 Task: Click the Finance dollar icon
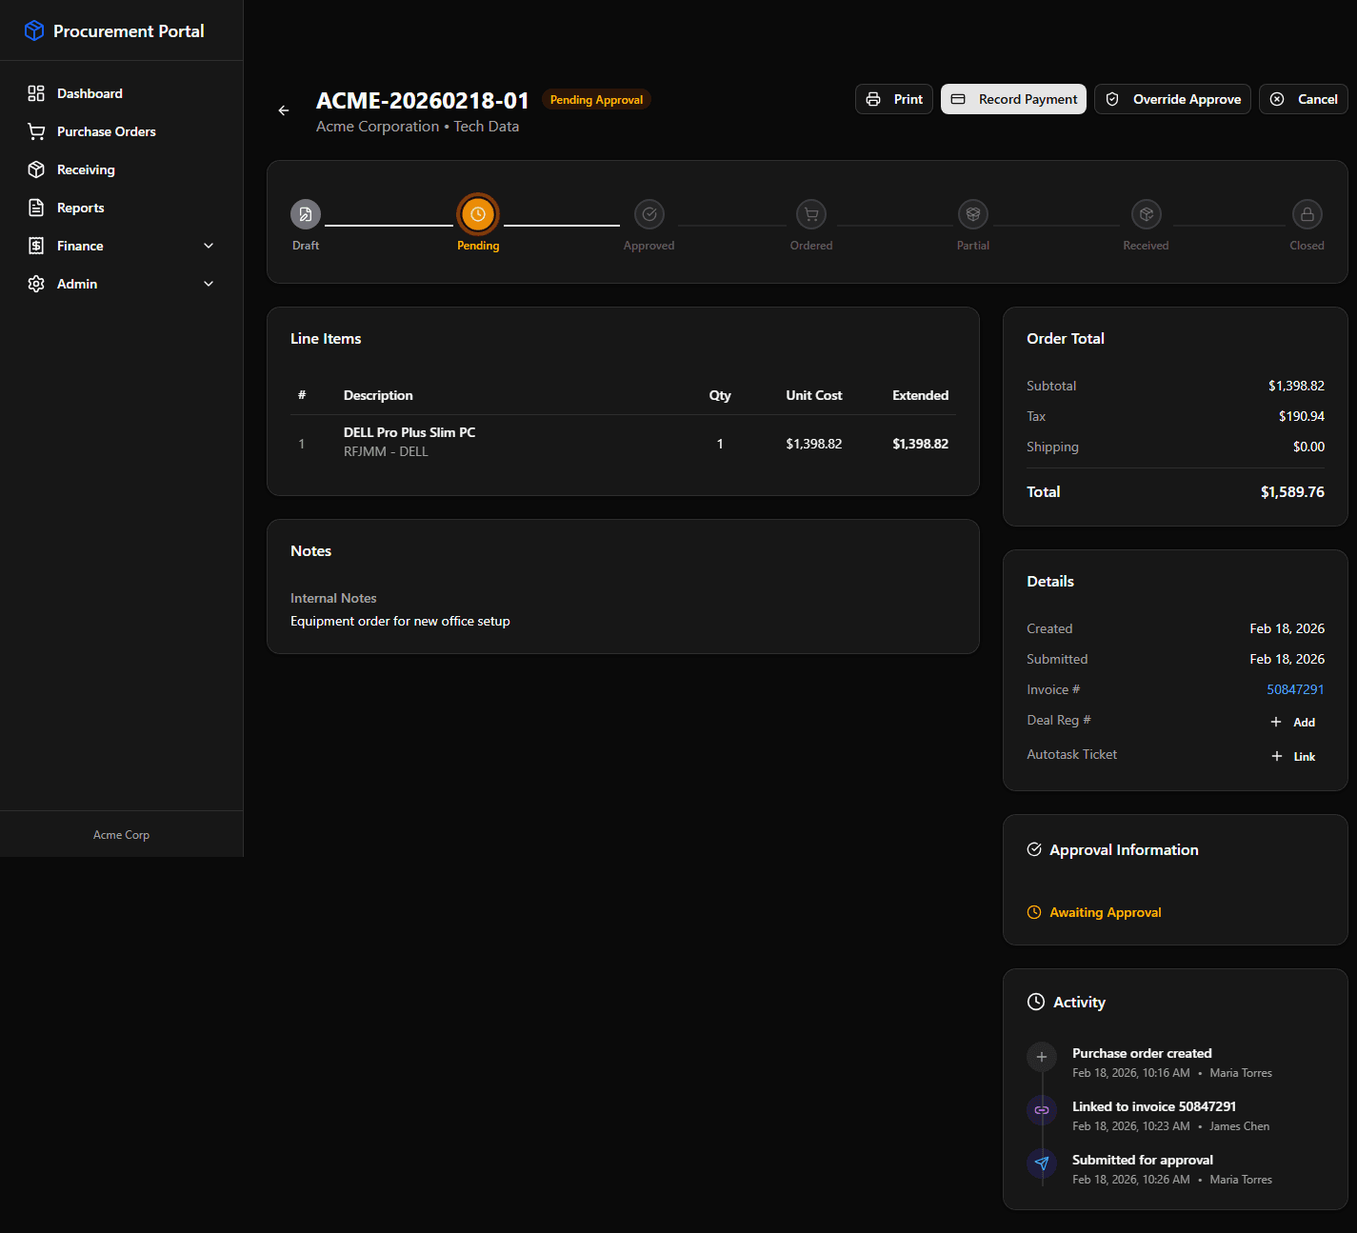(36, 246)
